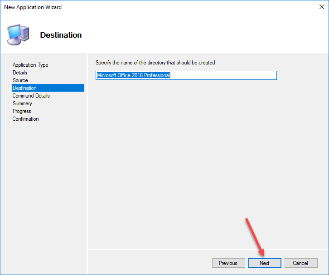Image resolution: width=329 pixels, height=275 pixels.
Task: Select the Application Type step
Action: click(x=30, y=65)
